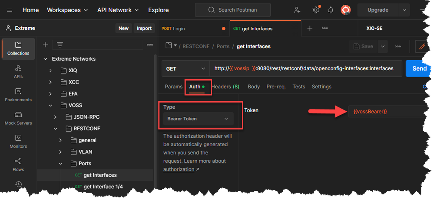
Task: Click the filter icon in the collections search
Action: coord(60,45)
